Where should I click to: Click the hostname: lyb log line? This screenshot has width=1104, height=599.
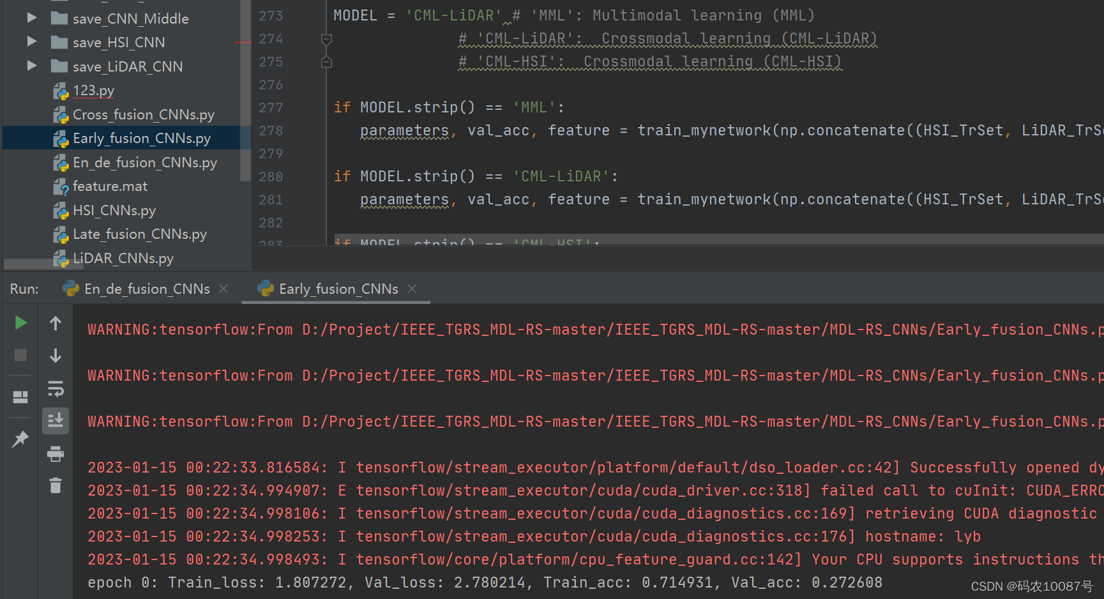534,536
